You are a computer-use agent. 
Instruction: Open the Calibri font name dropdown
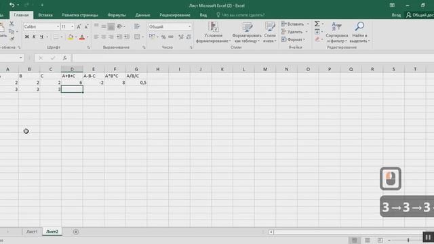(58, 26)
